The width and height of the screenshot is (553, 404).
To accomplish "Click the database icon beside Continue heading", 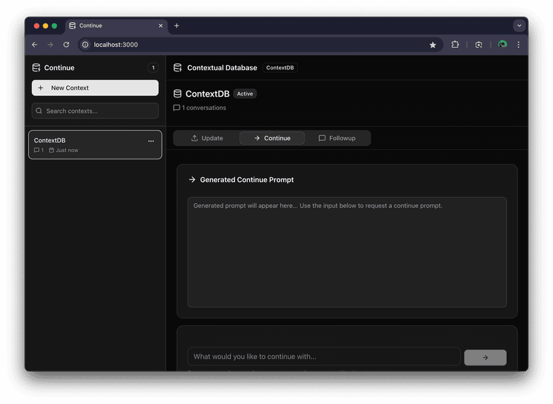I will pyautogui.click(x=35, y=67).
